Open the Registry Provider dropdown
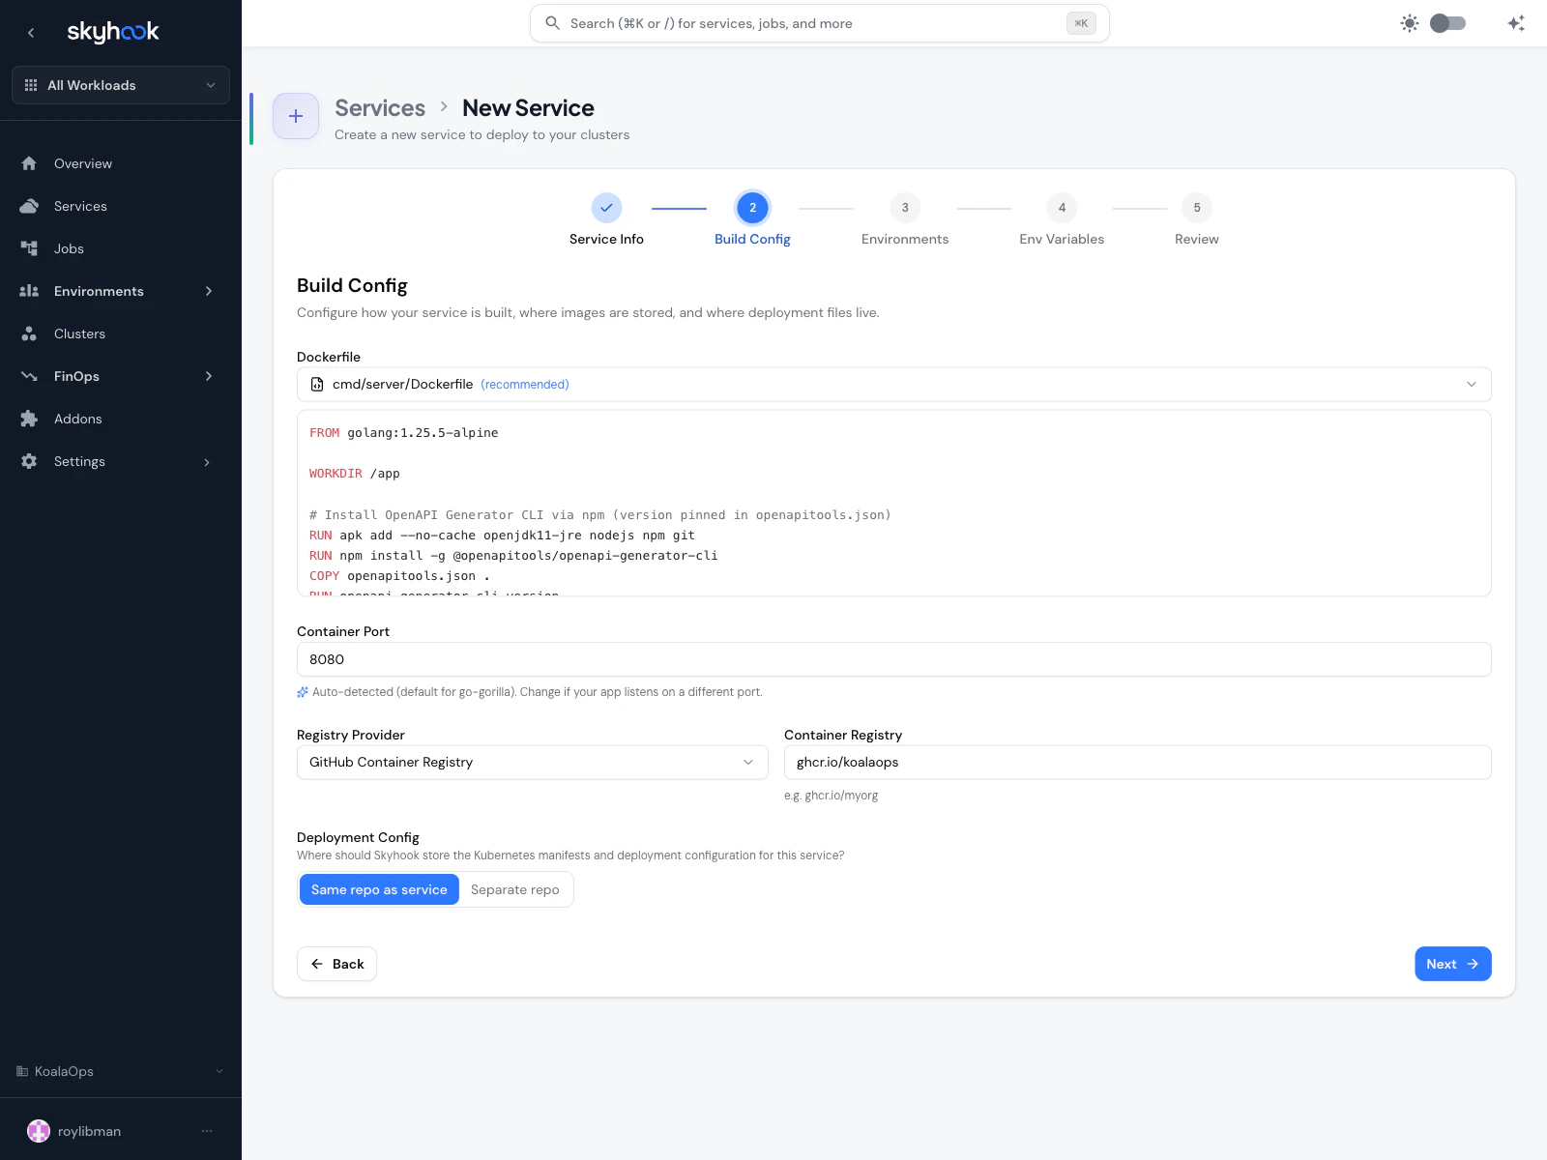This screenshot has height=1160, width=1547. click(x=532, y=762)
